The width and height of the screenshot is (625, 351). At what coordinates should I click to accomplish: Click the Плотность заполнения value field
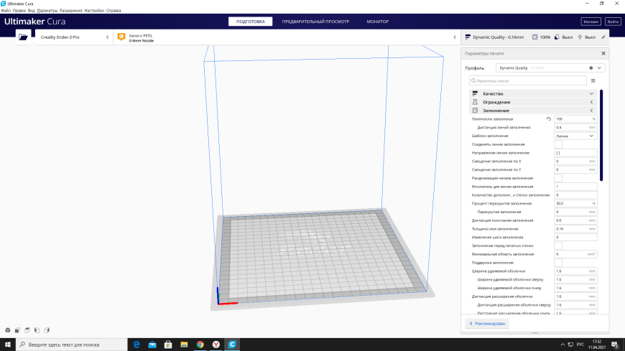(575, 119)
